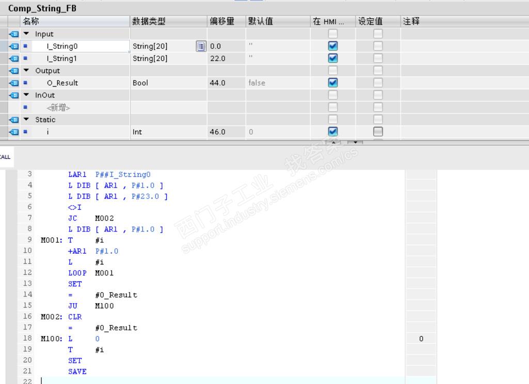Click the I_String1 row interface icon
The width and height of the screenshot is (529, 384).
(x=14, y=58)
